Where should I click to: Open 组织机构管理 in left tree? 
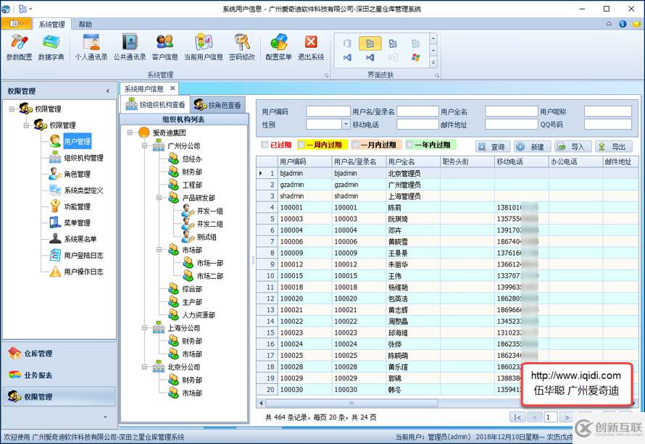83,158
